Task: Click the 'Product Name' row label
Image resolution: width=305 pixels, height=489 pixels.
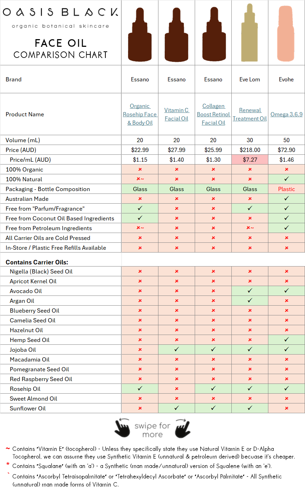Action: (25, 114)
